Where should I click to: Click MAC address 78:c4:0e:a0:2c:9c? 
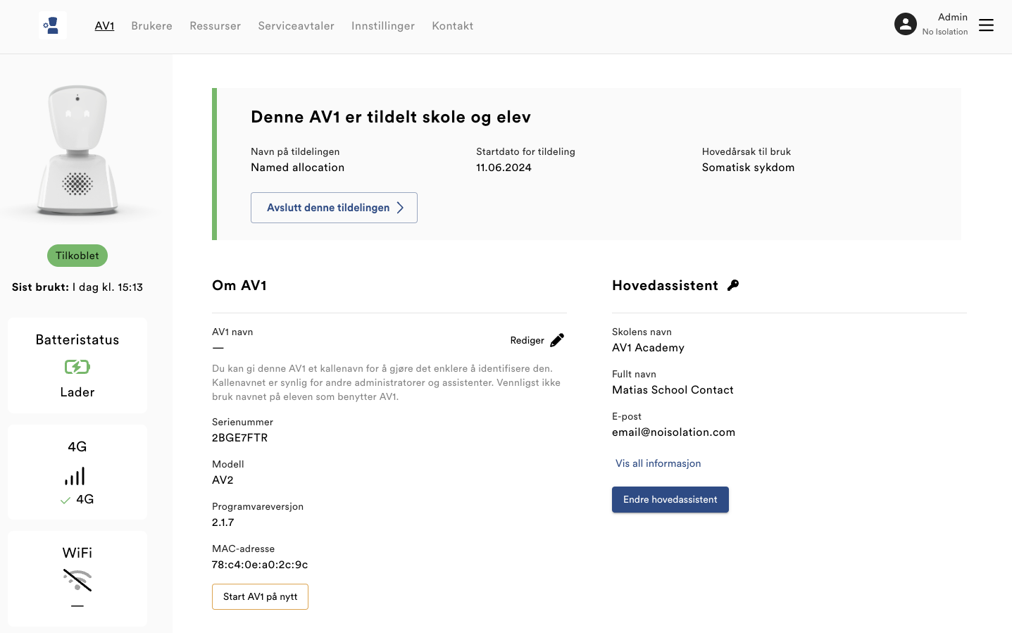tap(260, 564)
